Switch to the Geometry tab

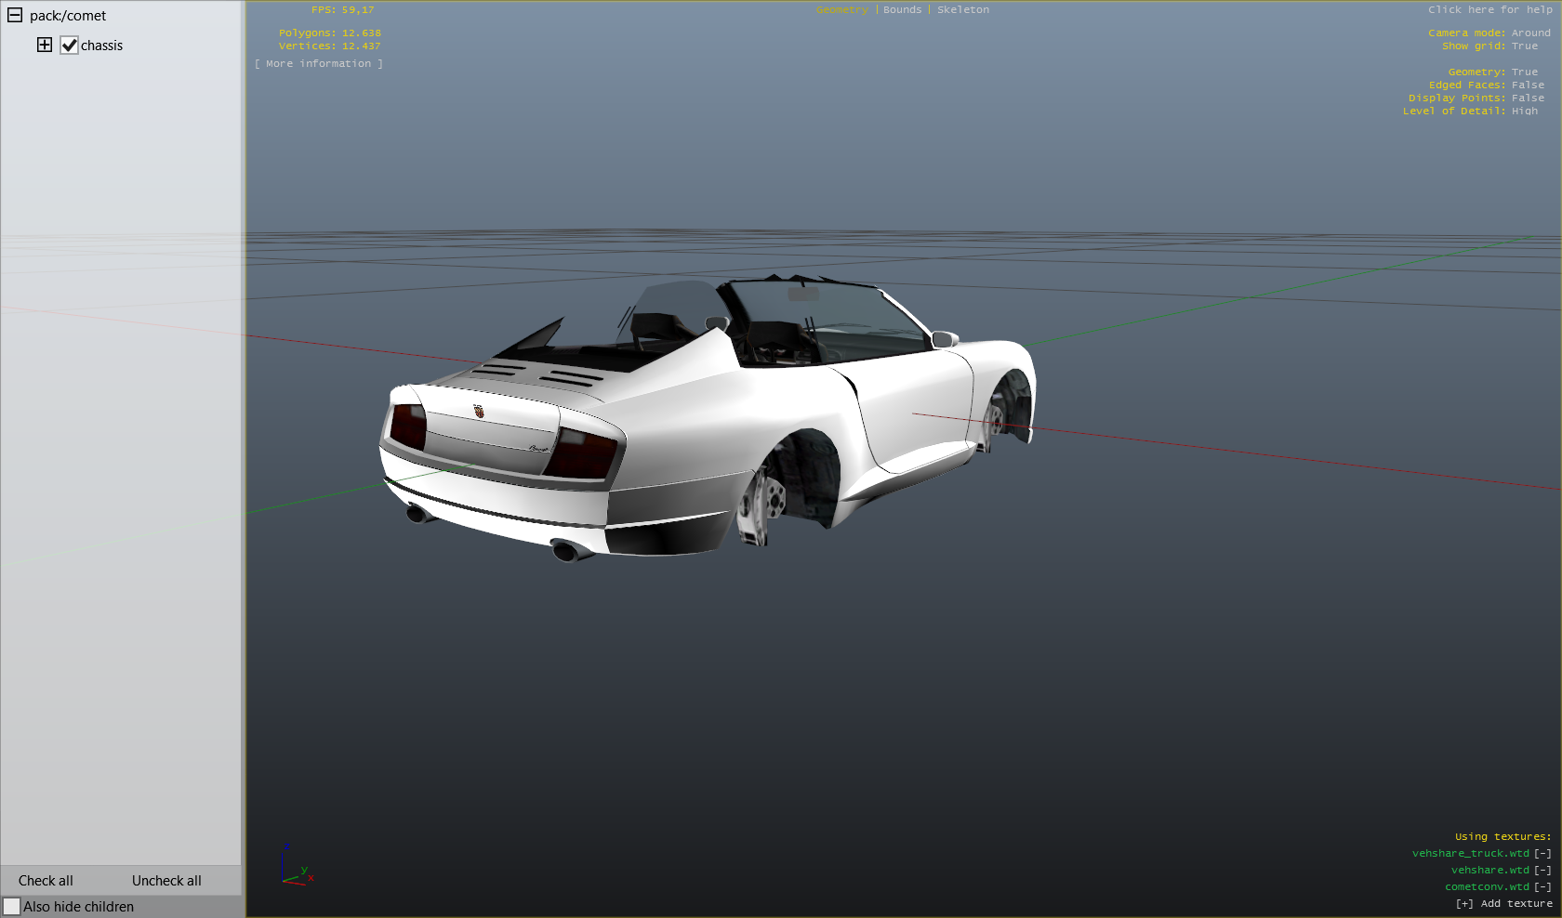tap(842, 9)
